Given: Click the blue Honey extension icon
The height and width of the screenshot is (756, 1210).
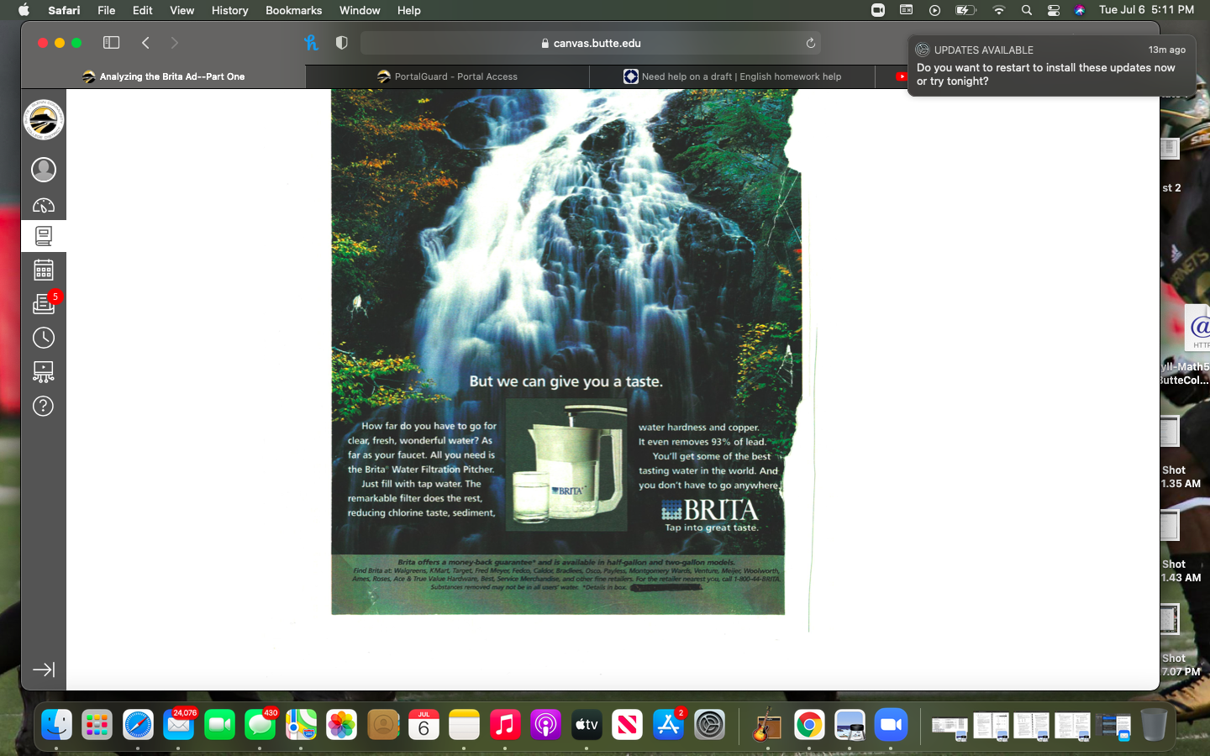Looking at the screenshot, I should point(311,43).
